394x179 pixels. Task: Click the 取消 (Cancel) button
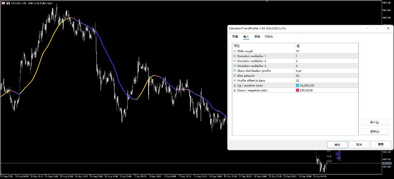(x=359, y=145)
